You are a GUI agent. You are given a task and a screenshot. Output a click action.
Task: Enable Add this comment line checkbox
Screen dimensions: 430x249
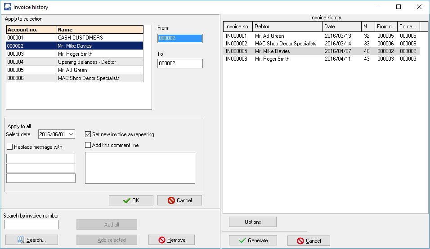tap(88, 145)
